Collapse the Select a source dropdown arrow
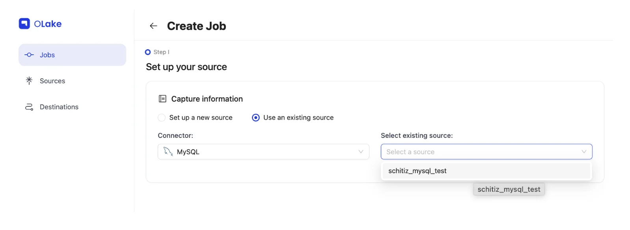The width and height of the screenshot is (630, 230). (584, 152)
